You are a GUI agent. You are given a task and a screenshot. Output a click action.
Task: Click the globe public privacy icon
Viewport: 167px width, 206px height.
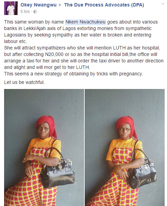(x=35, y=12)
